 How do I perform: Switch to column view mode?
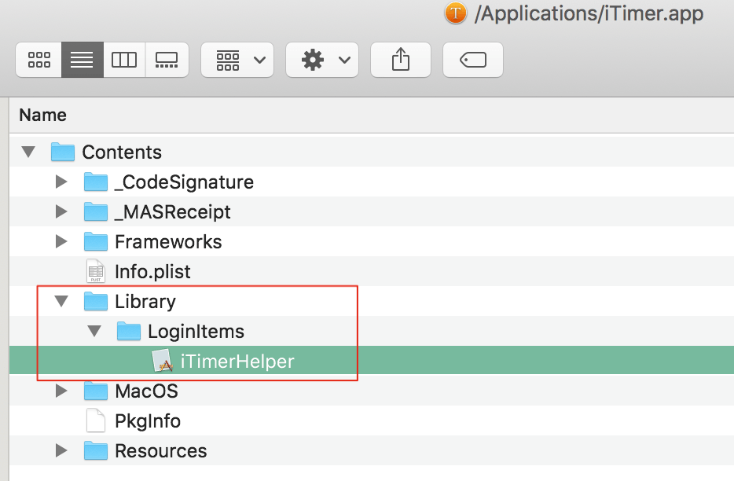124,60
